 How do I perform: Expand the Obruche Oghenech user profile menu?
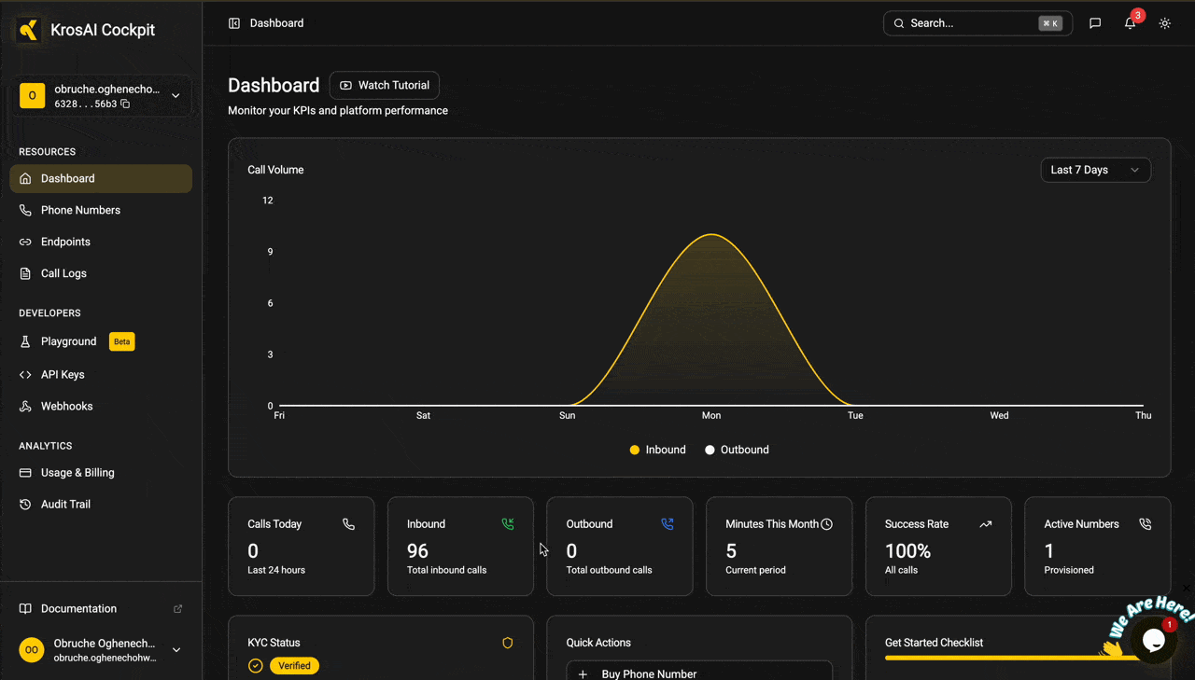tap(101, 650)
